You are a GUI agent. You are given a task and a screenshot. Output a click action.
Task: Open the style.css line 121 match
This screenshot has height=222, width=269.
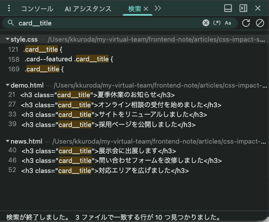tap(134, 49)
